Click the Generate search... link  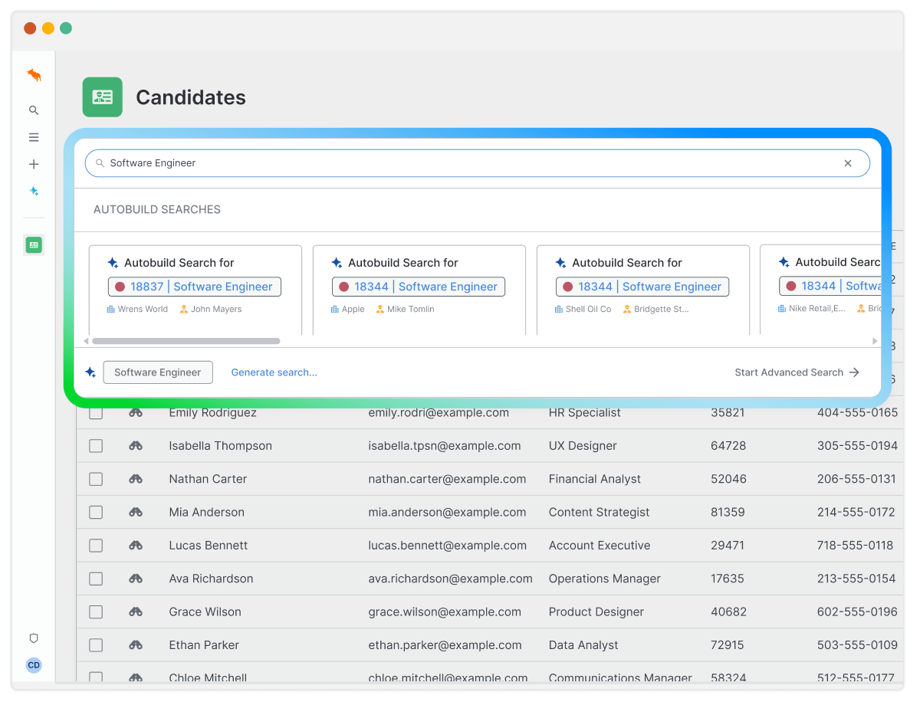pyautogui.click(x=274, y=372)
